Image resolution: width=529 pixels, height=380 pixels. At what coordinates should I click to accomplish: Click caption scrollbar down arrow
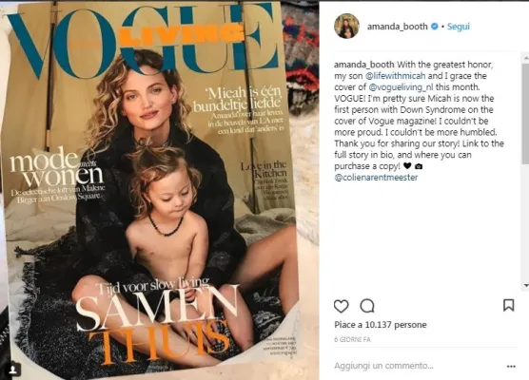tap(526, 285)
